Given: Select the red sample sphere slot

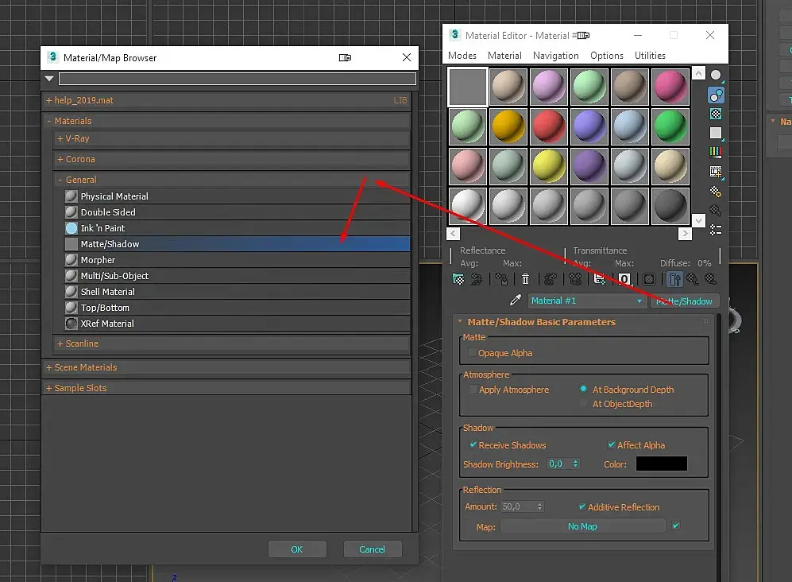Looking at the screenshot, I should 549,126.
